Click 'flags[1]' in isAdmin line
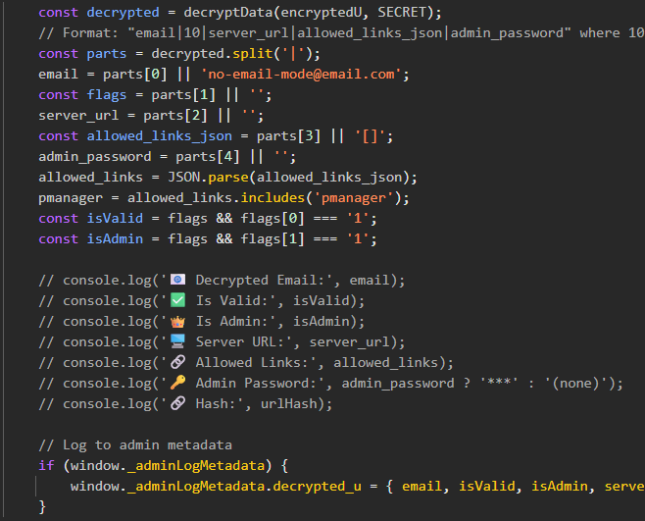This screenshot has width=645, height=521. point(273,238)
